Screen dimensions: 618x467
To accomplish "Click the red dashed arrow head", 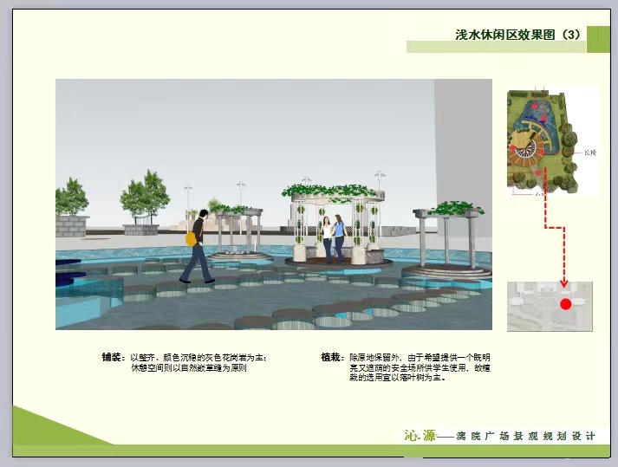I will click(x=563, y=282).
